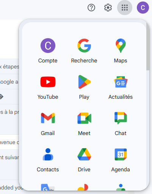Open Google Chat app

coord(121,123)
